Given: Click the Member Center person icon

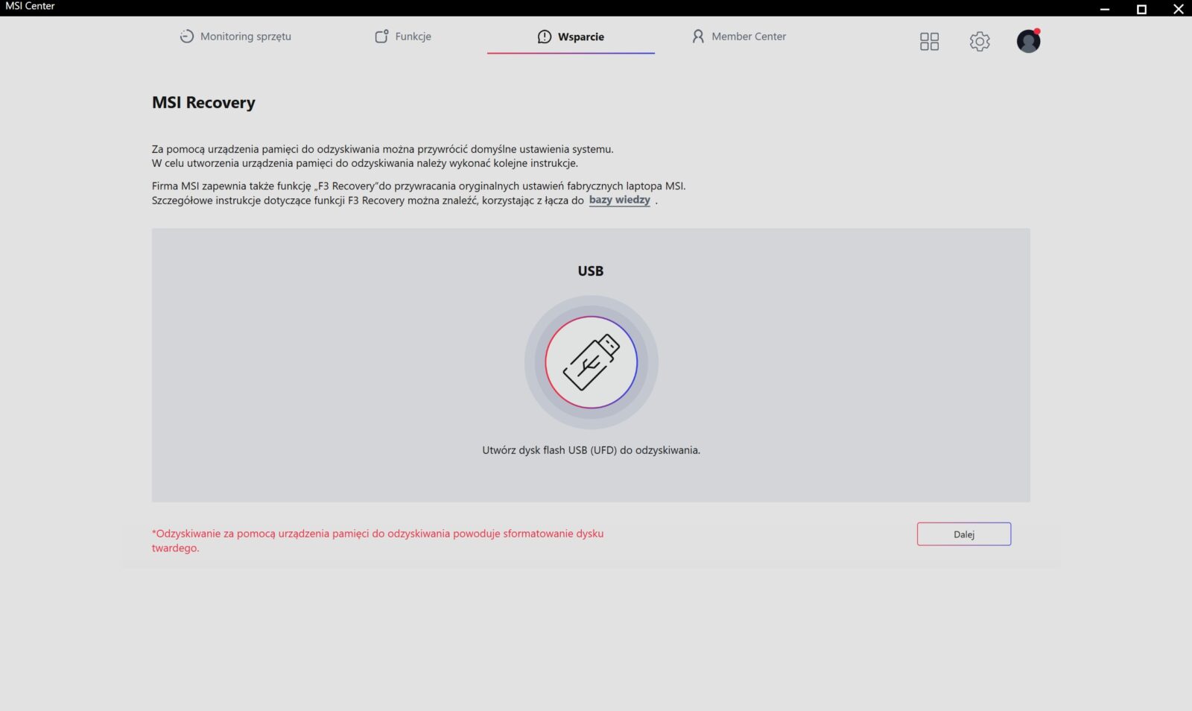Looking at the screenshot, I should (698, 37).
